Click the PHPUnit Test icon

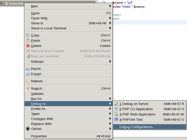coord(116,120)
